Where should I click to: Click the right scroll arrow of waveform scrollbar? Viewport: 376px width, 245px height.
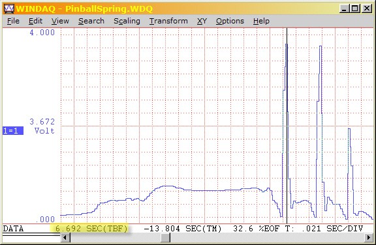pyautogui.click(x=369, y=238)
